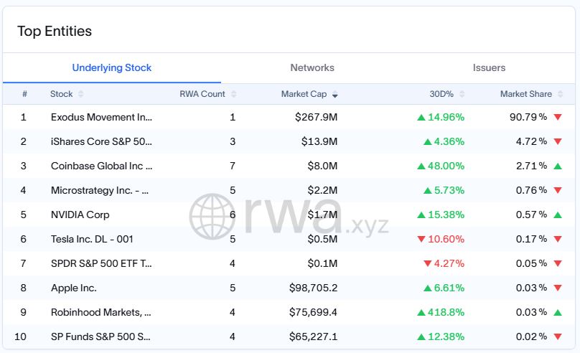Image resolution: width=580 pixels, height=353 pixels.
Task: Click the $2.2M market cap value
Action: click(322, 190)
